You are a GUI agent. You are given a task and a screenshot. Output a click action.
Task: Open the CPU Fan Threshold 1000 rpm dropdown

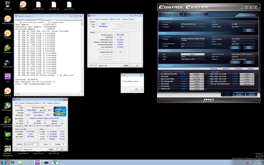[x=247, y=84]
